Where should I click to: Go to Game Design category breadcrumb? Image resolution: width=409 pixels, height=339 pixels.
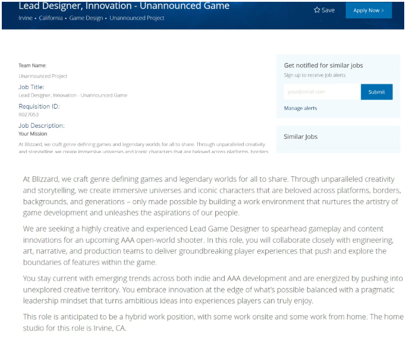[86, 18]
